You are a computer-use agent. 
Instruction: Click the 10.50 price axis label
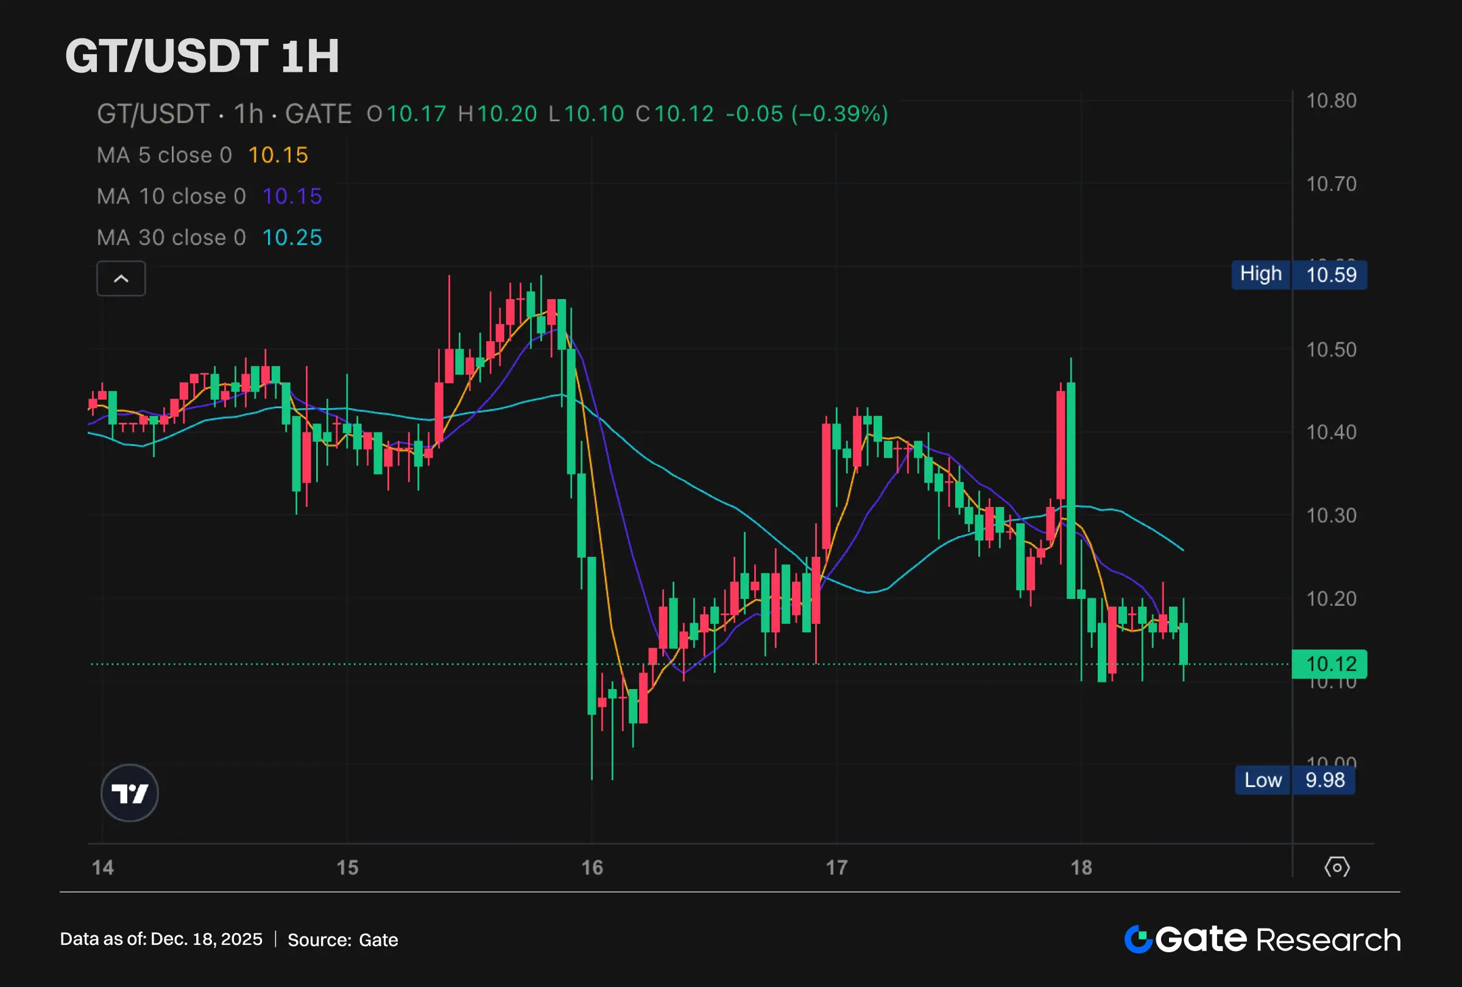tap(1331, 350)
